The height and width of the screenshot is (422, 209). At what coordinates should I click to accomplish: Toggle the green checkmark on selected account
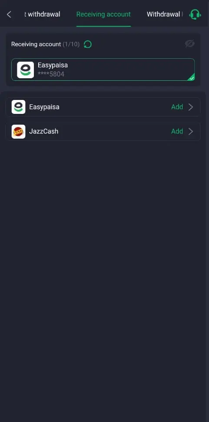[192, 77]
